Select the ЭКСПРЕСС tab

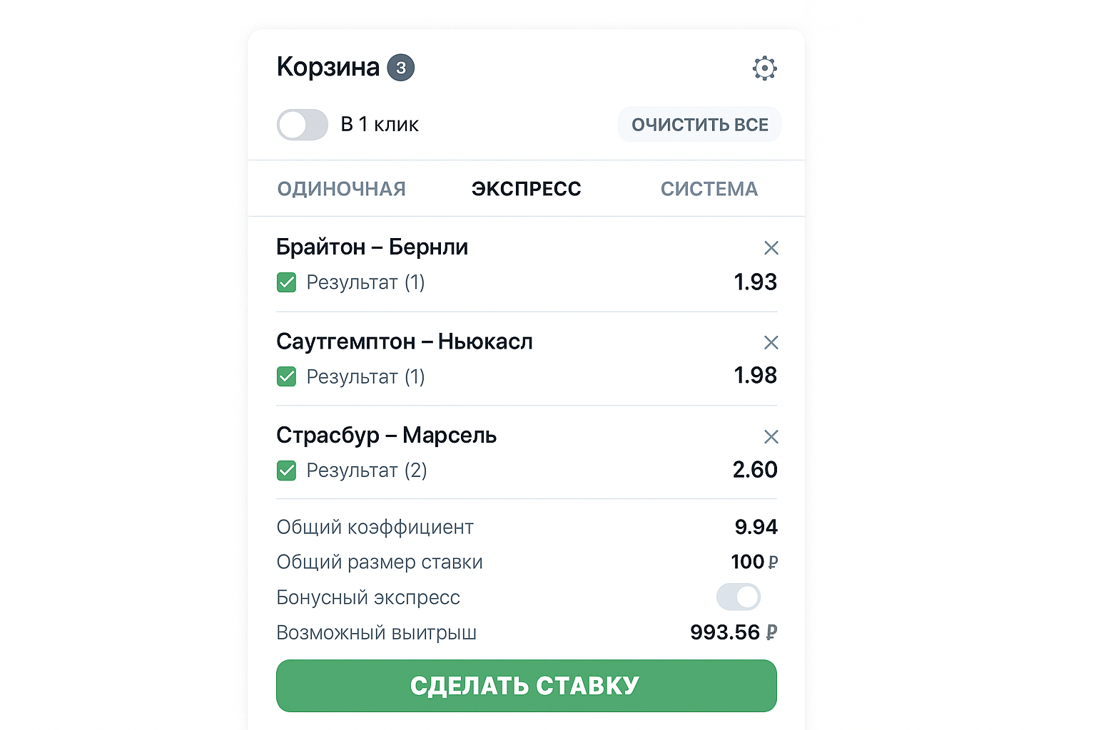pyautogui.click(x=526, y=188)
